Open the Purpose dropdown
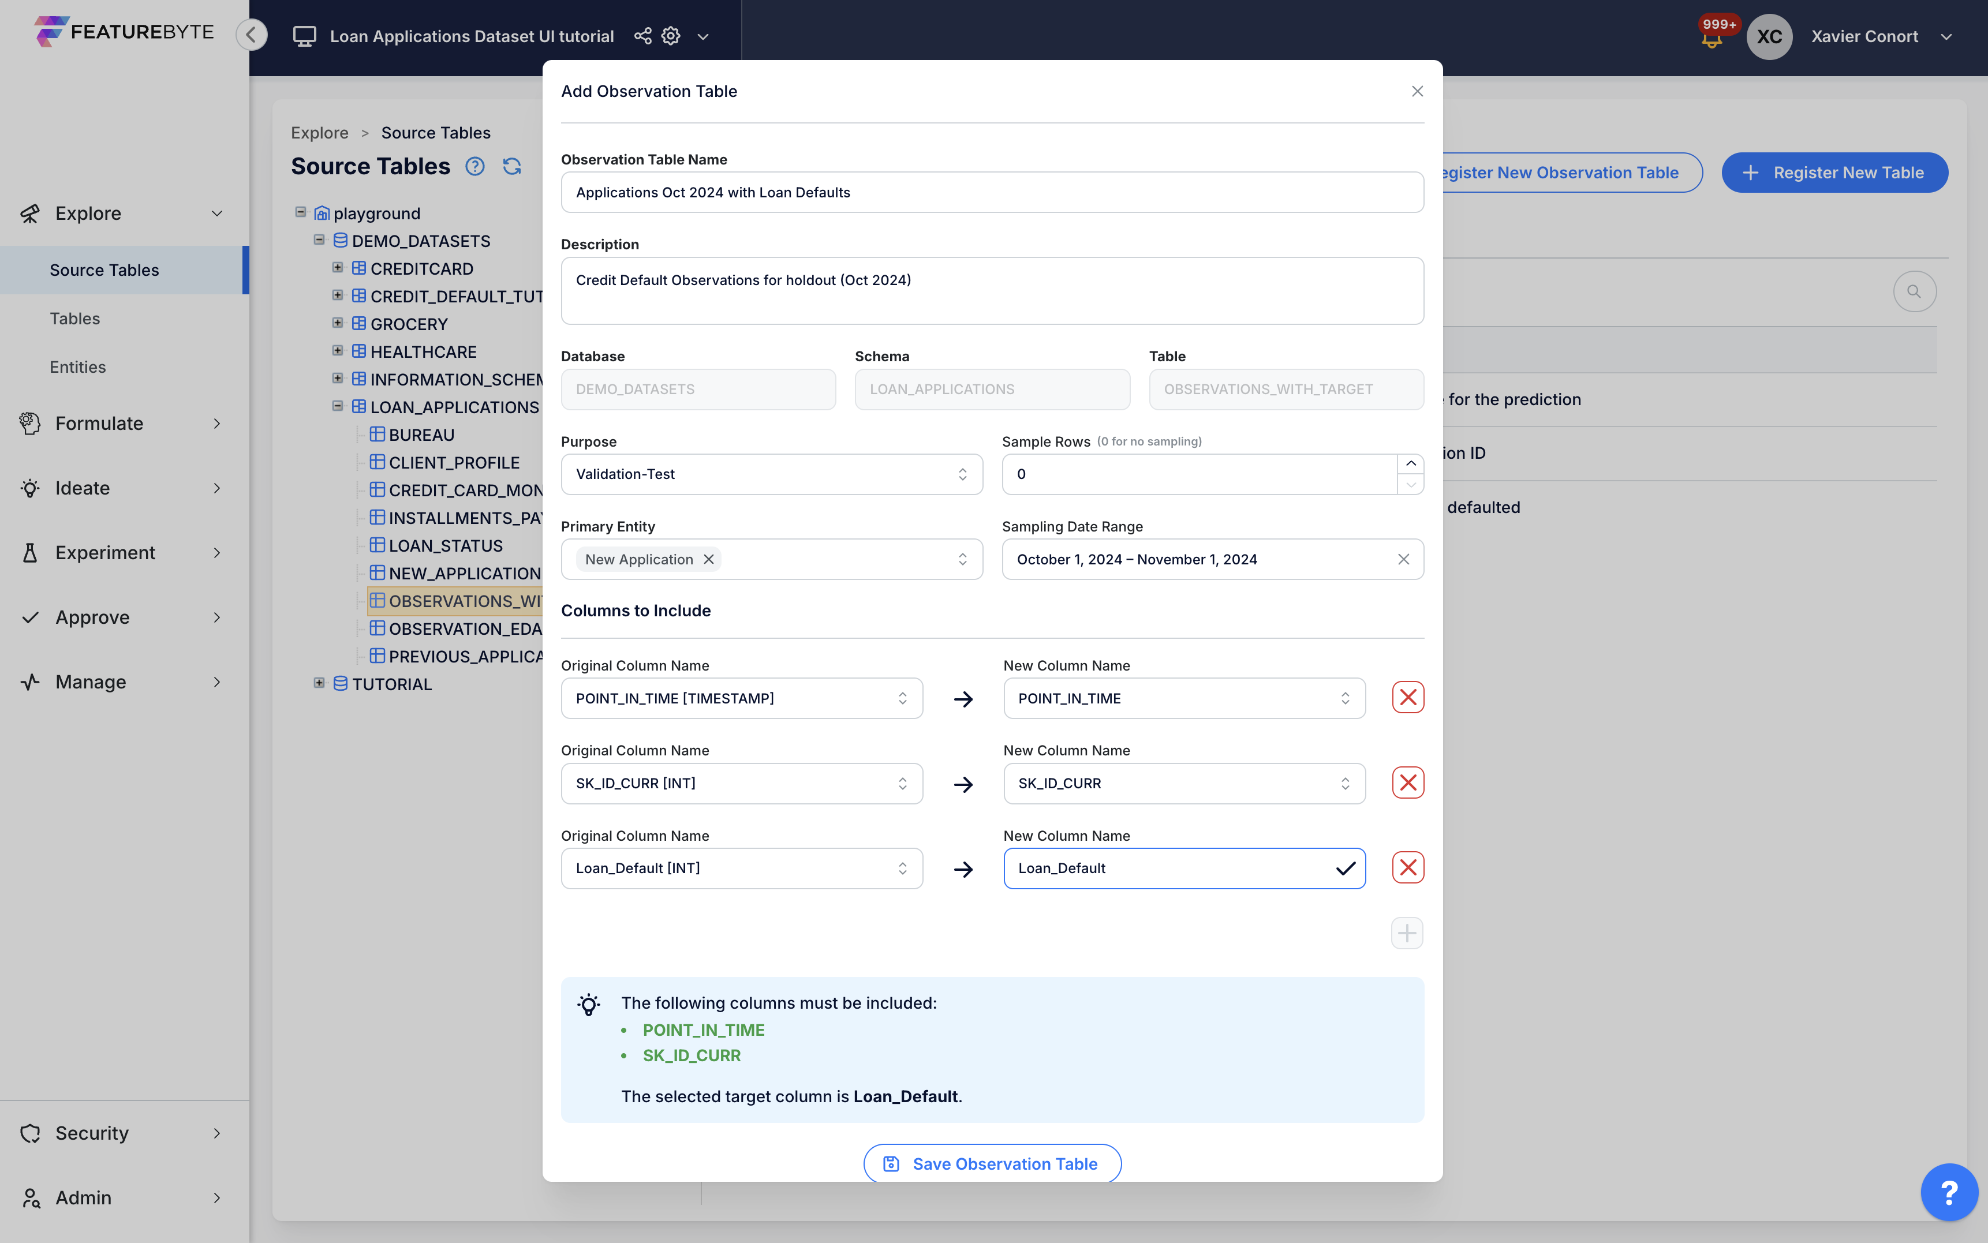Viewport: 1988px width, 1243px height. (x=771, y=474)
